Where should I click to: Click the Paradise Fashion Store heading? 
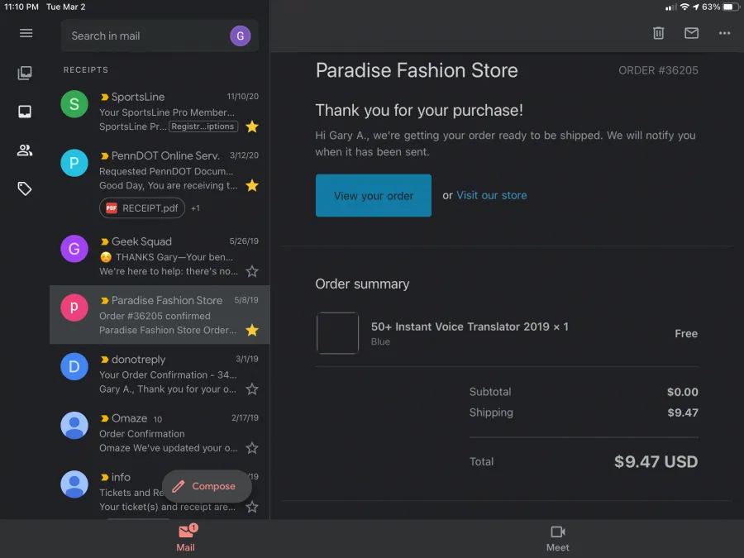click(x=417, y=70)
